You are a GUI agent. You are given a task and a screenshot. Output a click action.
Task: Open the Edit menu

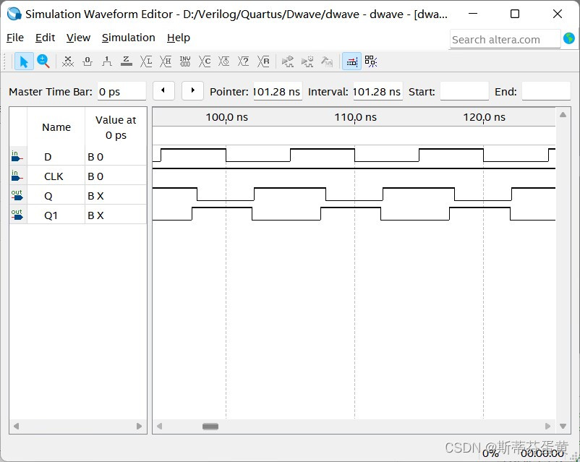[45, 38]
